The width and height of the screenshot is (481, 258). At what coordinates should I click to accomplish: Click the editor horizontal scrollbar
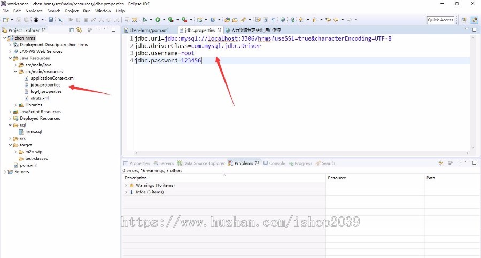(301, 153)
